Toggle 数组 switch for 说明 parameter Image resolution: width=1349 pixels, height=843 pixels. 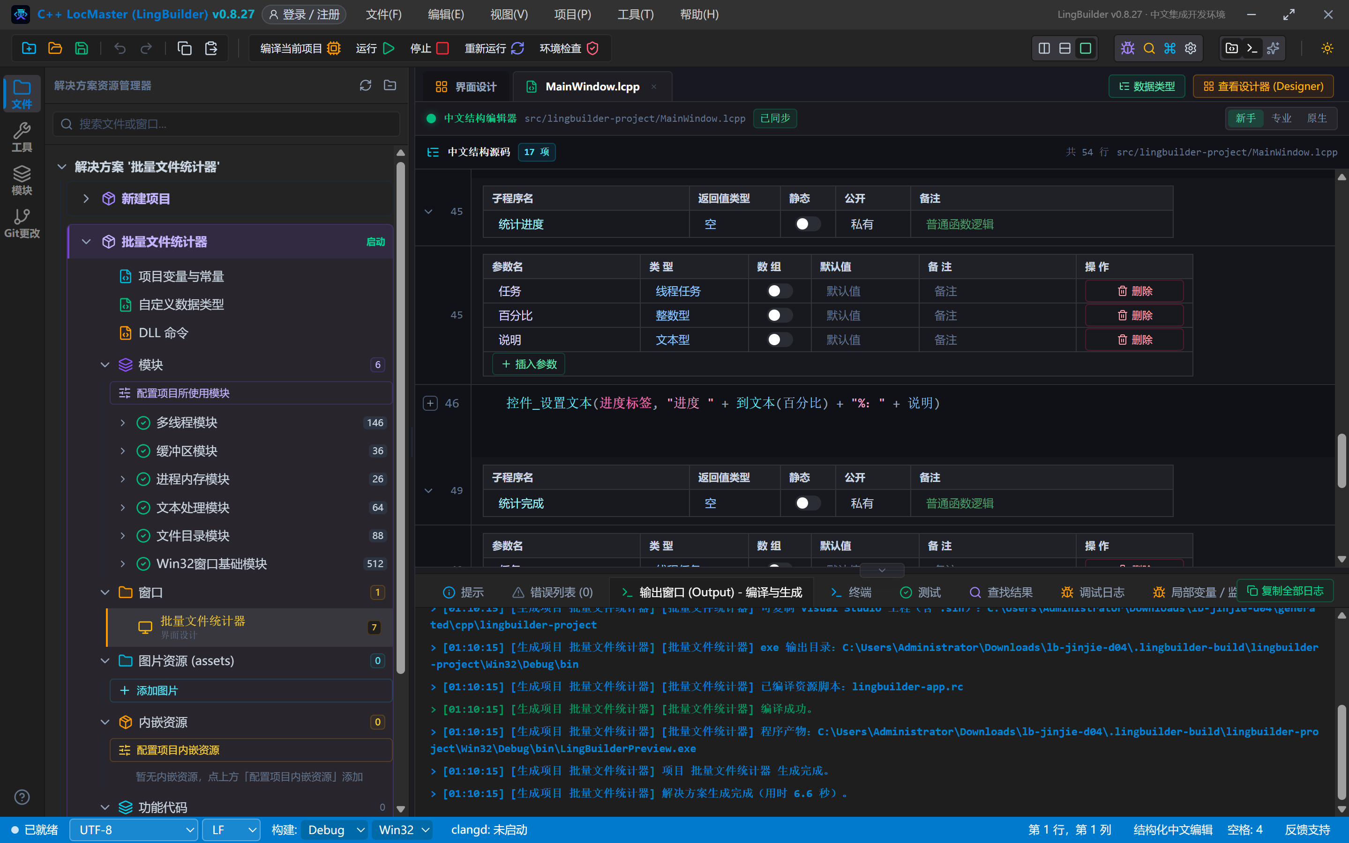pos(779,340)
